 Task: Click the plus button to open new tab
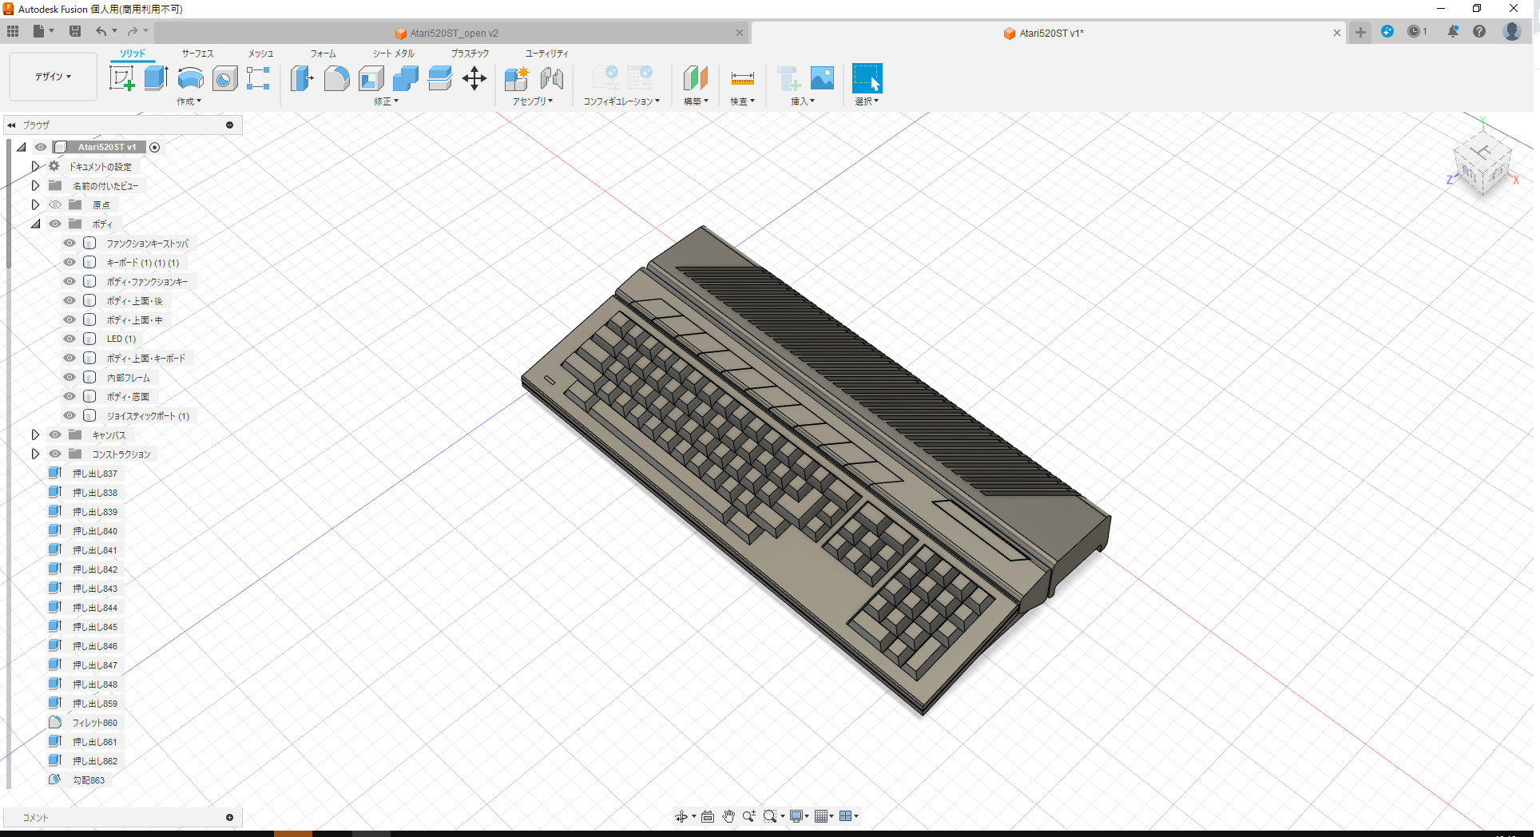(1360, 33)
